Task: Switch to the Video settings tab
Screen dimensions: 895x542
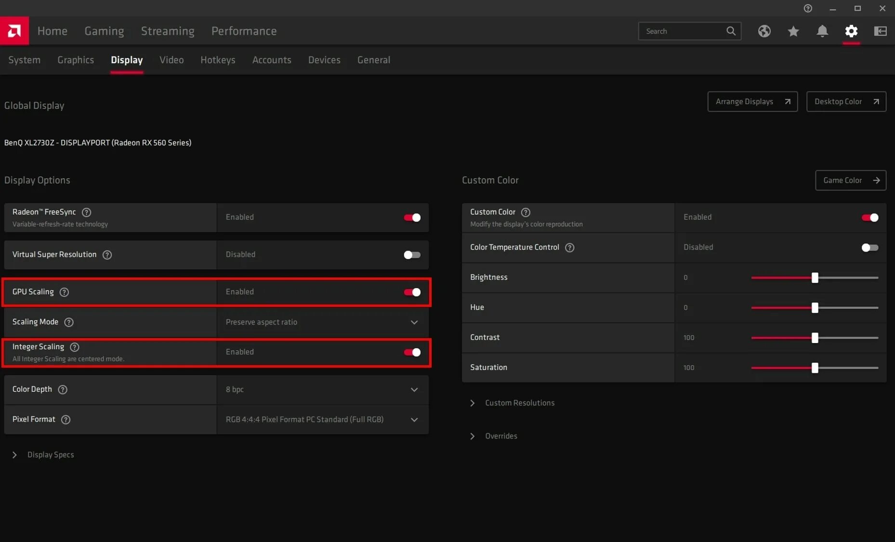Action: (x=171, y=60)
